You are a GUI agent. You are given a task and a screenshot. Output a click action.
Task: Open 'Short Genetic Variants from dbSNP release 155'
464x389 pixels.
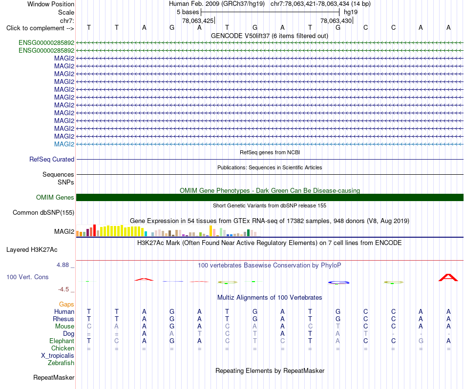pos(270,205)
